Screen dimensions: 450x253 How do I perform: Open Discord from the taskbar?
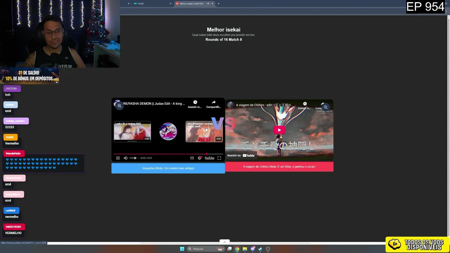(x=252, y=249)
